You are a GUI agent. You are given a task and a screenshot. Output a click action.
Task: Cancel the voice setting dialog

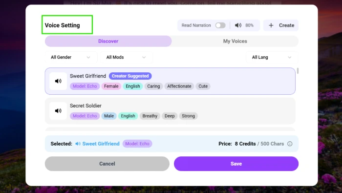107,164
